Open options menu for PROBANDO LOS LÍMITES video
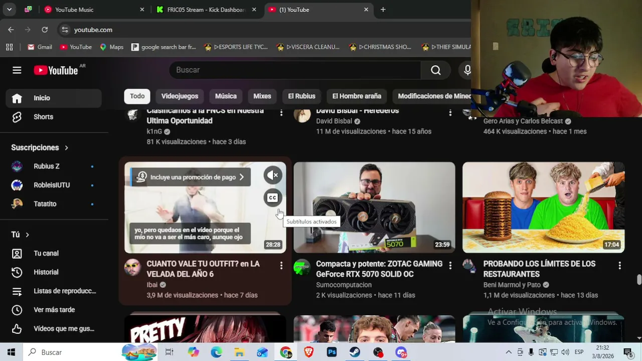 [x=619, y=265]
